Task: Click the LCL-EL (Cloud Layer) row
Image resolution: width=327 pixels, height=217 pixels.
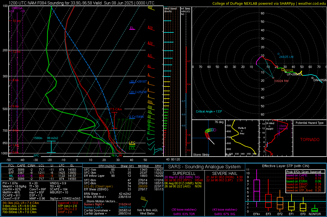Action: [x=124, y=186]
